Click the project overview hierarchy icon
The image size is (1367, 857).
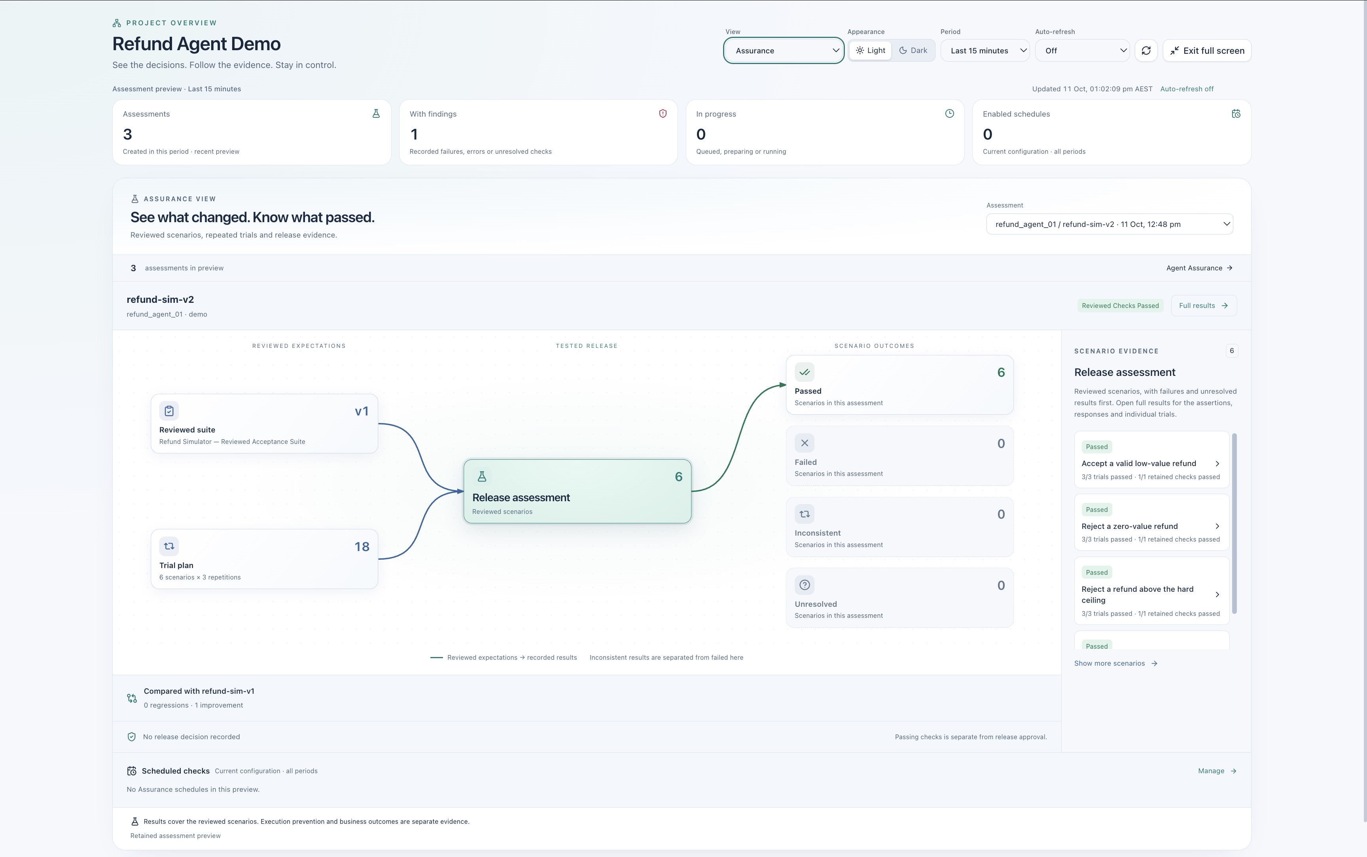(x=117, y=23)
